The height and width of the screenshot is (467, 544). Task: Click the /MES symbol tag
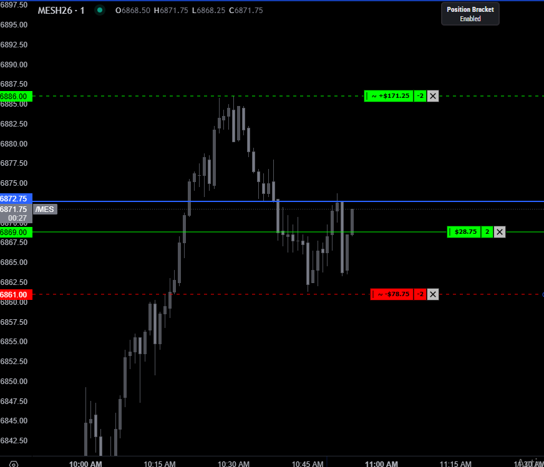pos(45,209)
